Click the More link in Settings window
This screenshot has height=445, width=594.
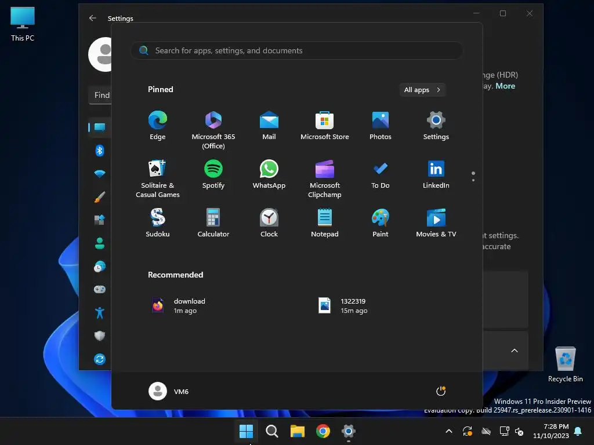click(x=505, y=86)
